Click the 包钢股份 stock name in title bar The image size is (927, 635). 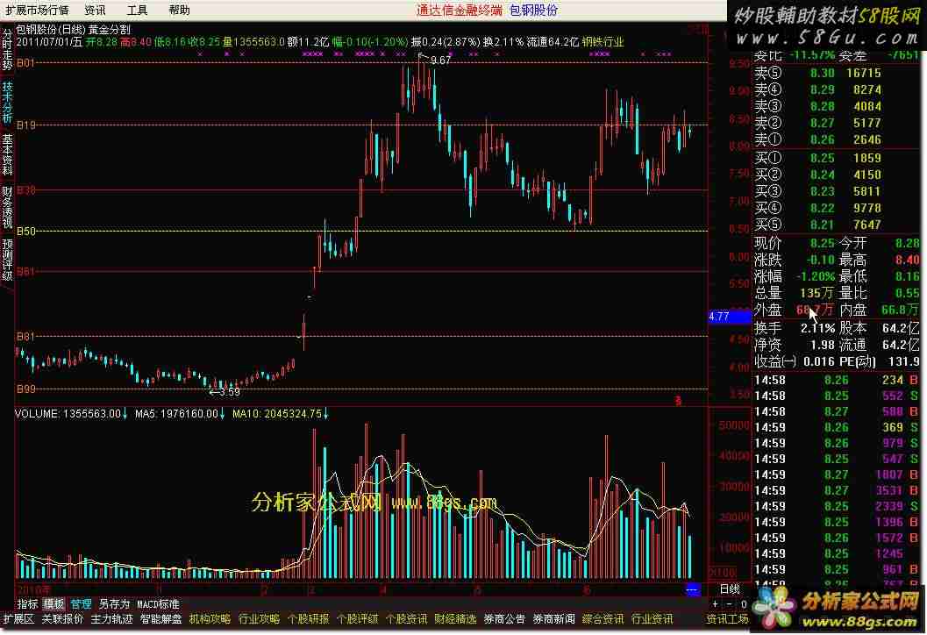coord(533,10)
